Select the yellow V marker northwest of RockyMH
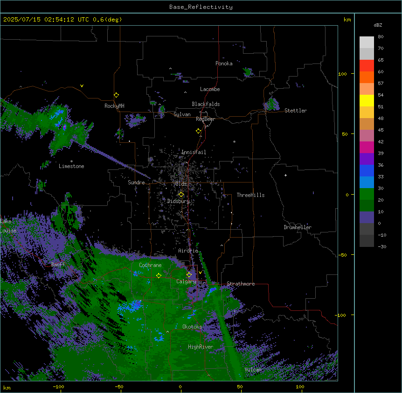 (x=82, y=86)
